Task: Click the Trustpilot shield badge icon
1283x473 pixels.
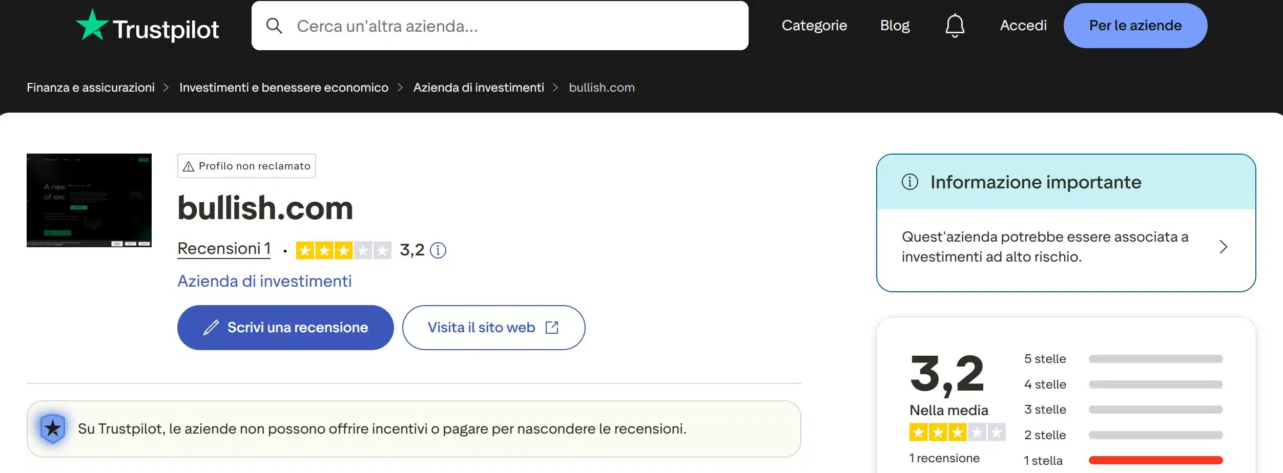Action: point(53,428)
